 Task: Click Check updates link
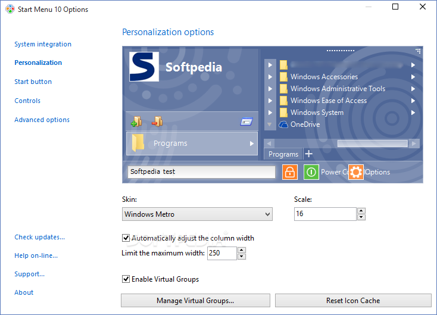click(x=39, y=237)
